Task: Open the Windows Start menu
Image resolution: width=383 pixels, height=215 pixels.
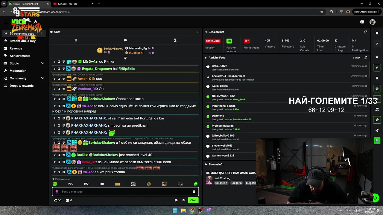Action: [175, 211]
